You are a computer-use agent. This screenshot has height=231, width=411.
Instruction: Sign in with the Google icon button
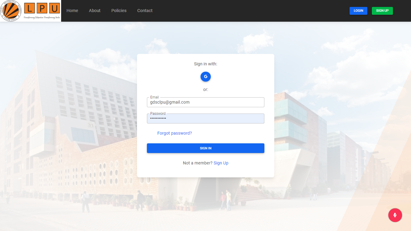click(x=206, y=76)
